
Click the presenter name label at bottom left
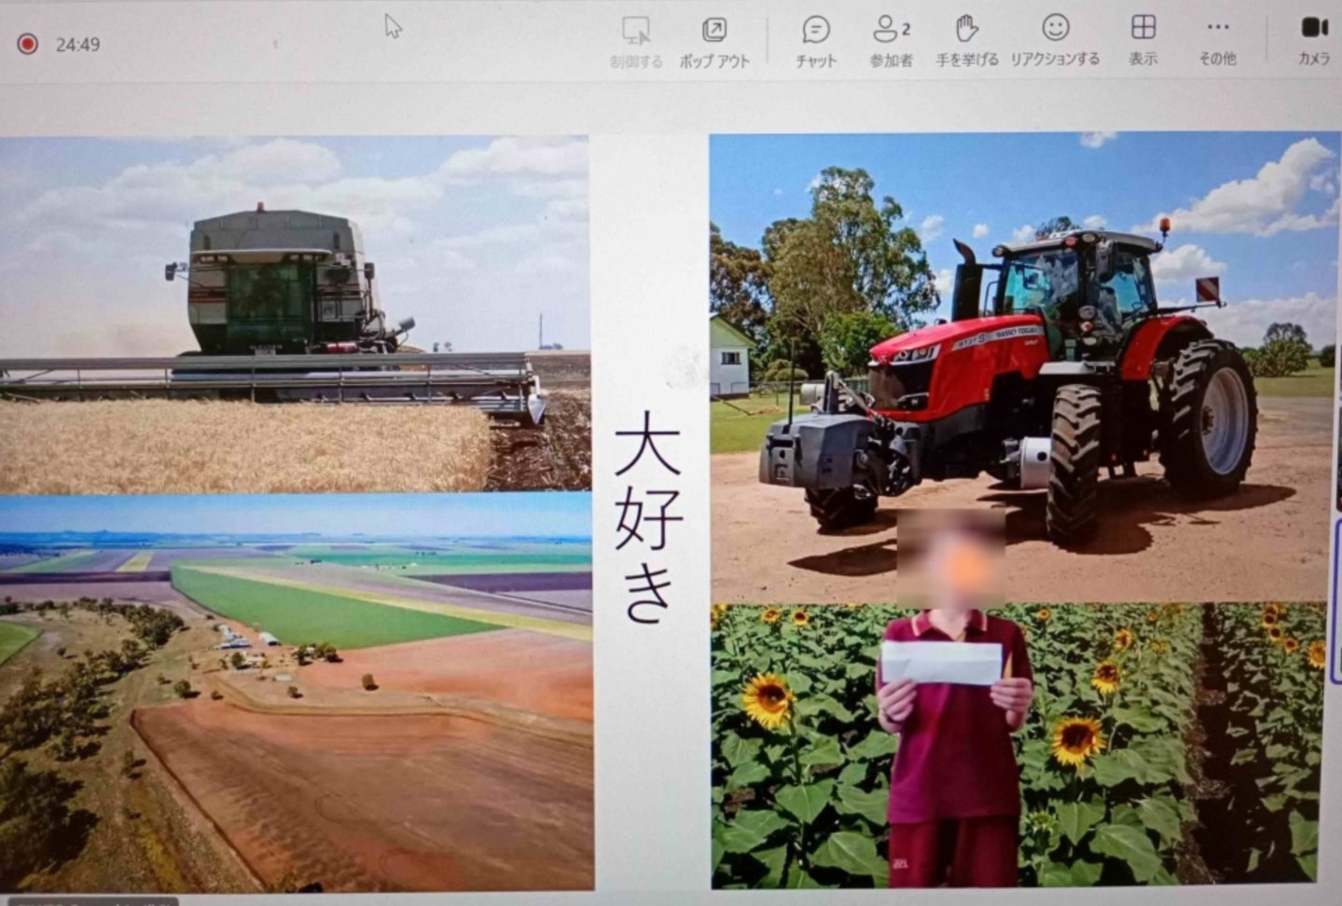(x=89, y=900)
